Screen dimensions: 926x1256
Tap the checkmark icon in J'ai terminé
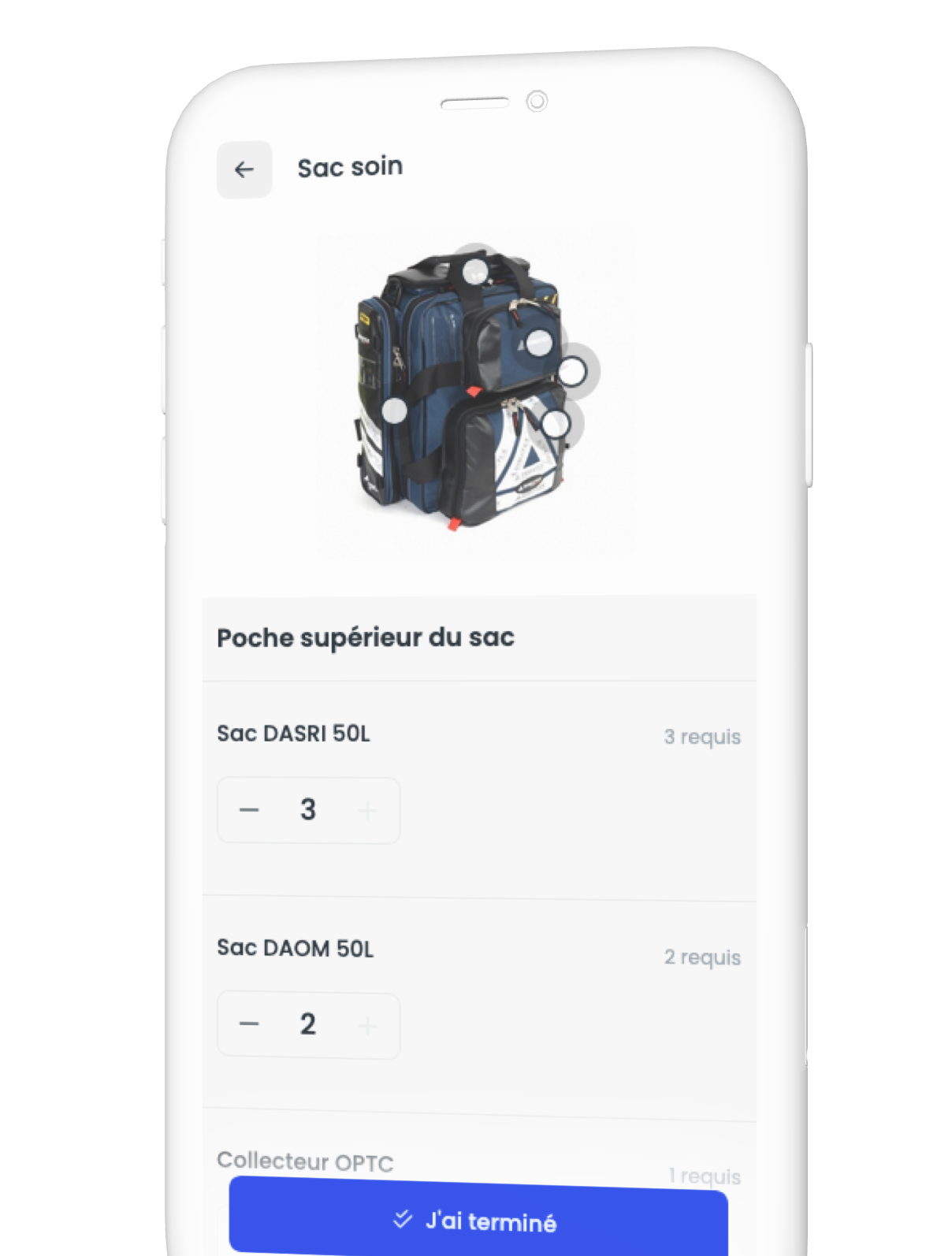(x=403, y=1219)
